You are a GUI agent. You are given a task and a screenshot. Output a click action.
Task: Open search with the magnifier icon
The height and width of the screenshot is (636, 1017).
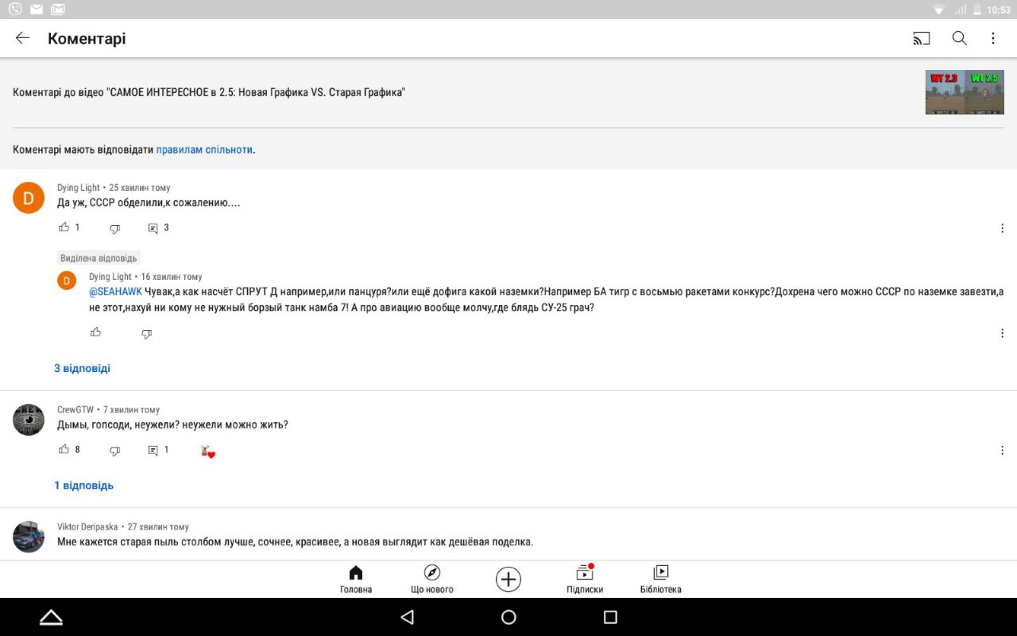pyautogui.click(x=960, y=38)
